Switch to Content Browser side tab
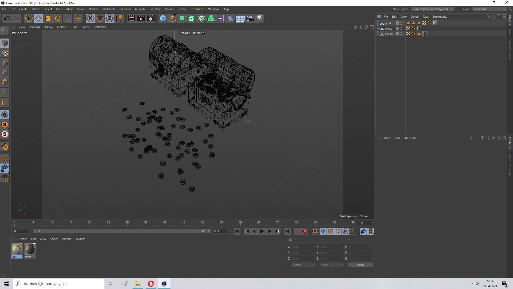This screenshot has width=513, height=289. (510, 49)
